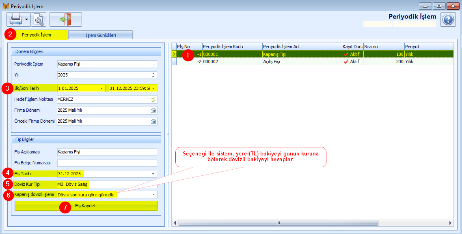
Task: Open the wrench page settings tool
Action: coord(39,19)
